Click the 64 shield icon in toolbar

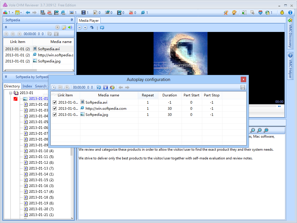coord(260,12)
